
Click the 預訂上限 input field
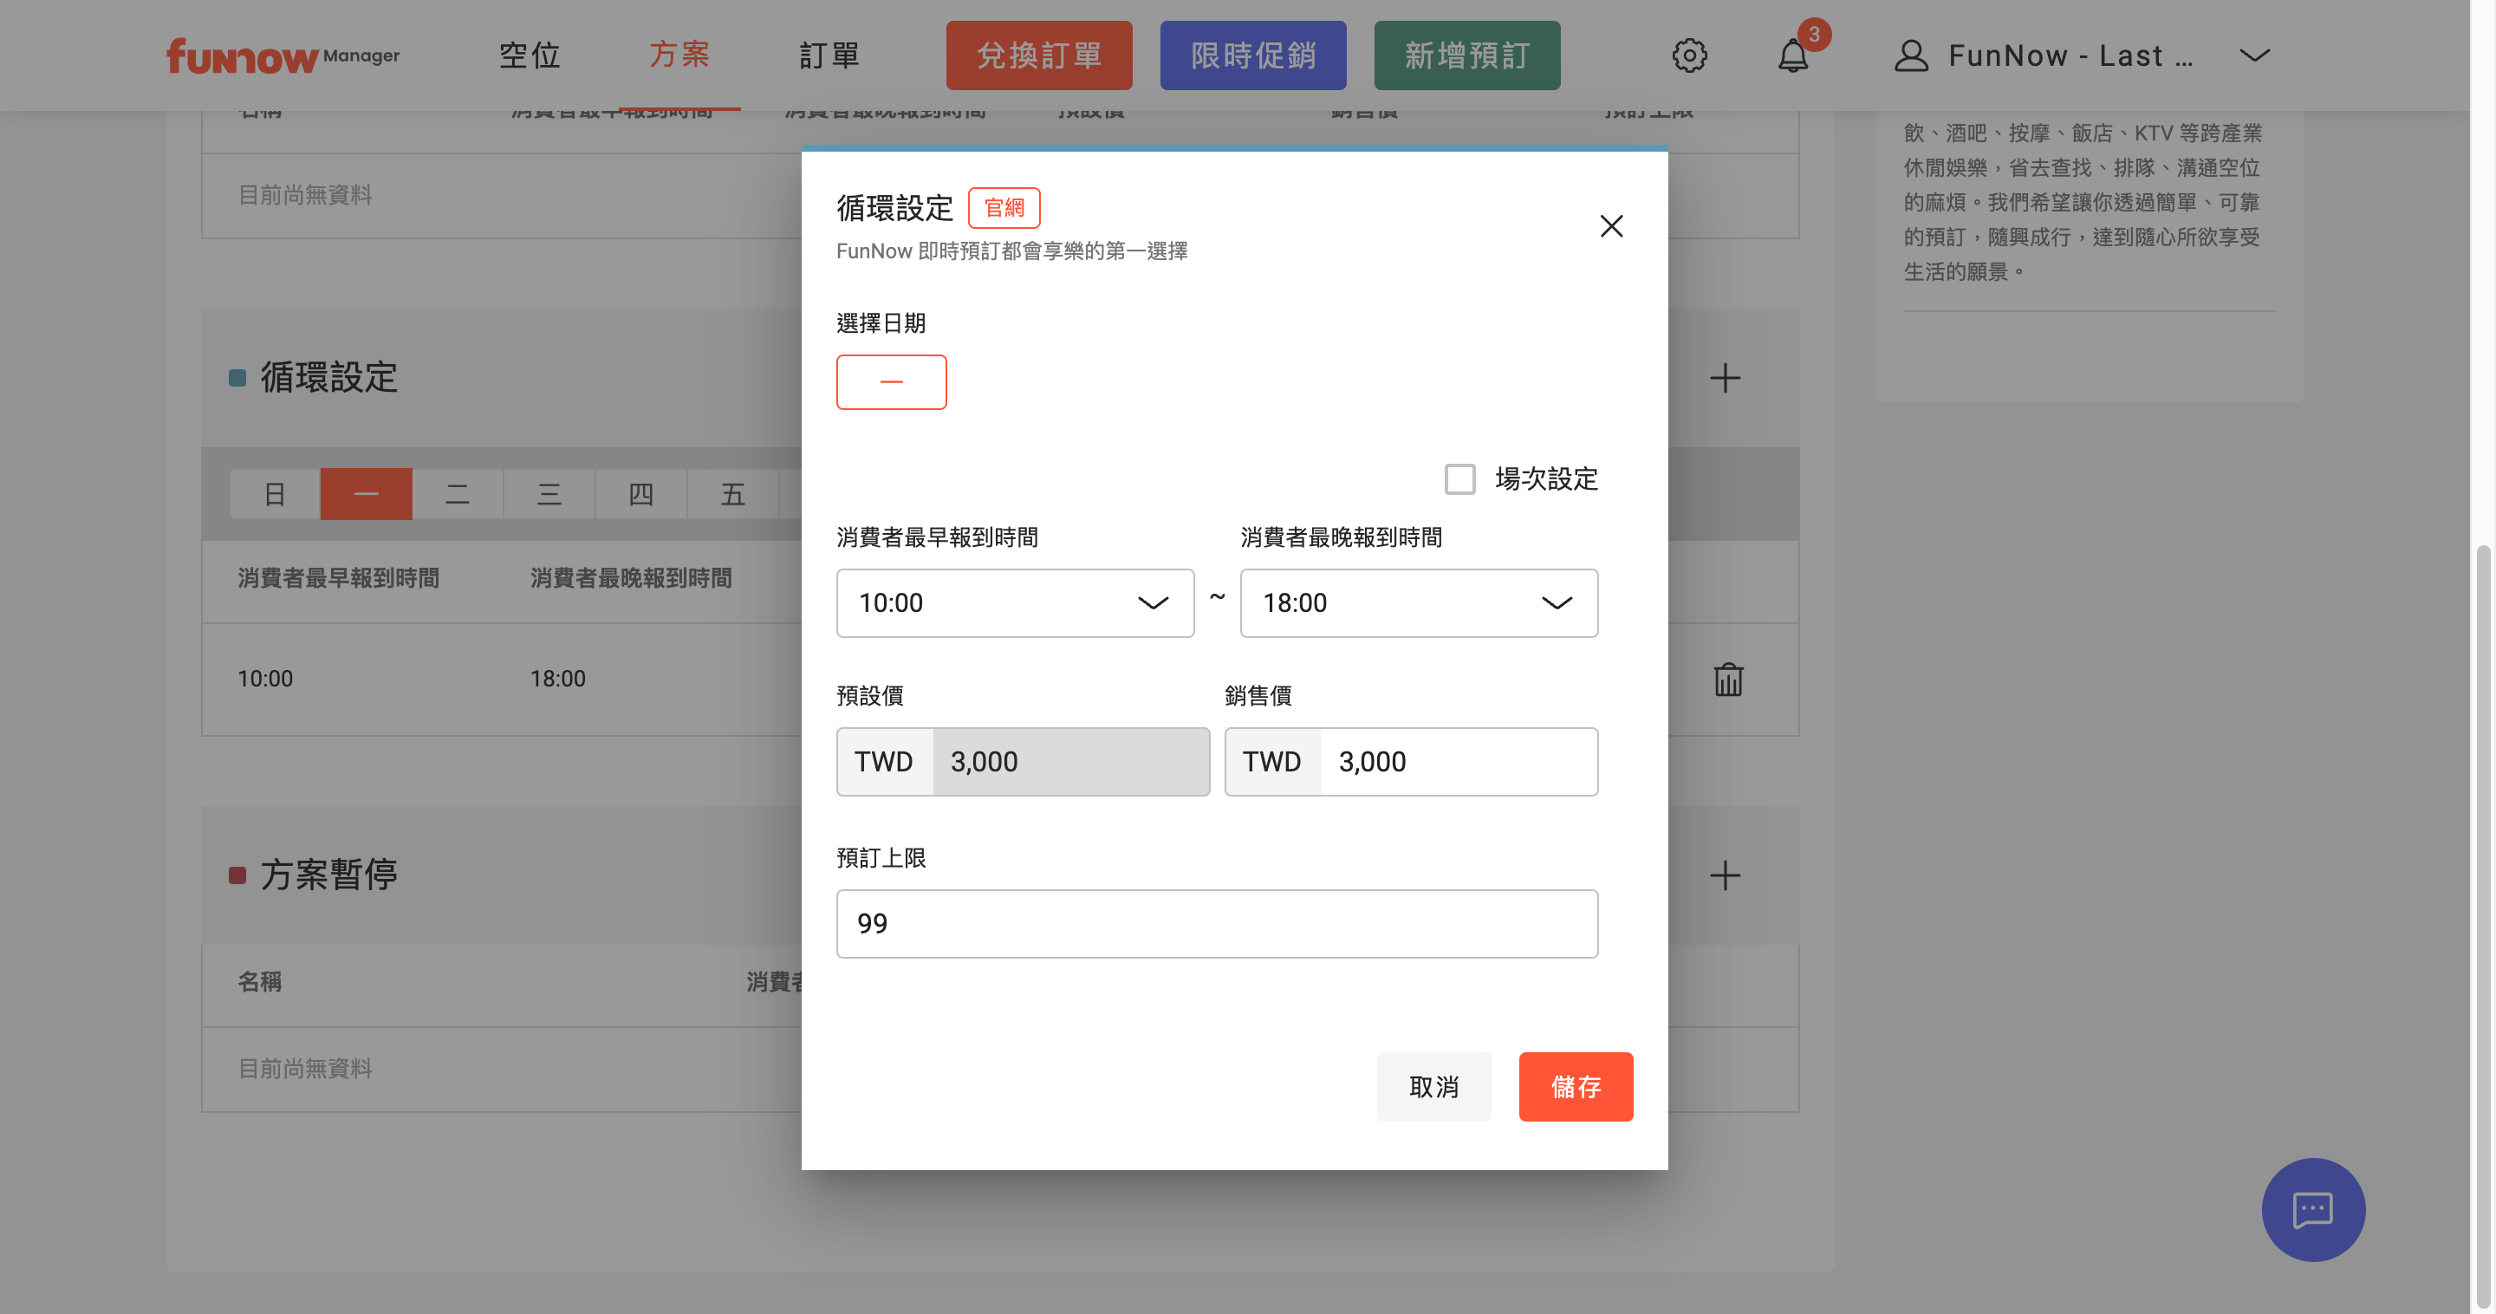1217,923
